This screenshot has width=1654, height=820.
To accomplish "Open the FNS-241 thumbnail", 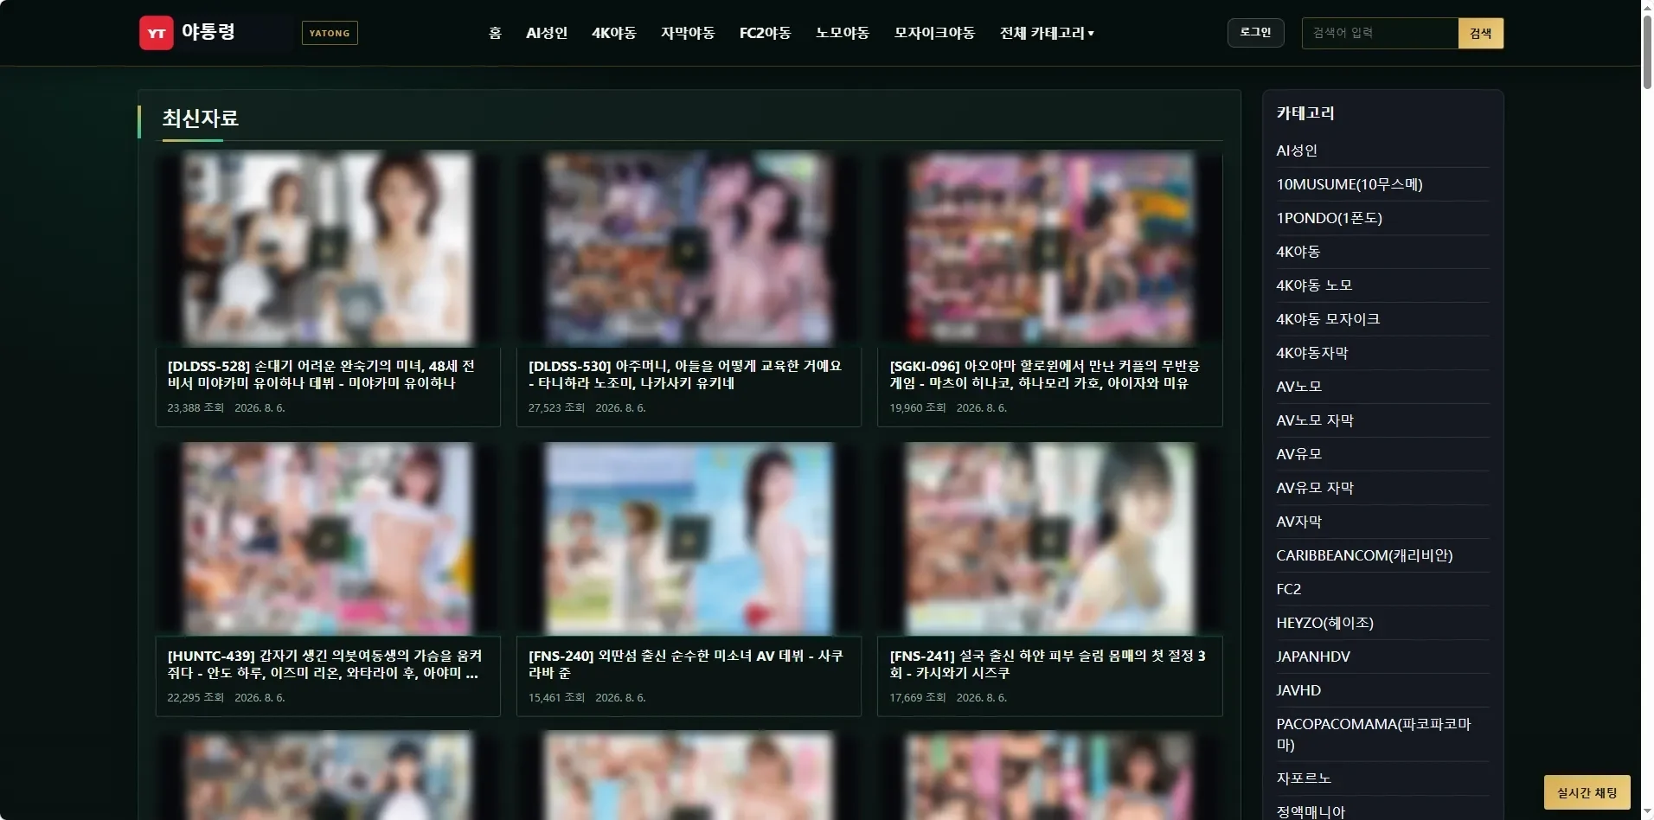I will click(x=1049, y=539).
